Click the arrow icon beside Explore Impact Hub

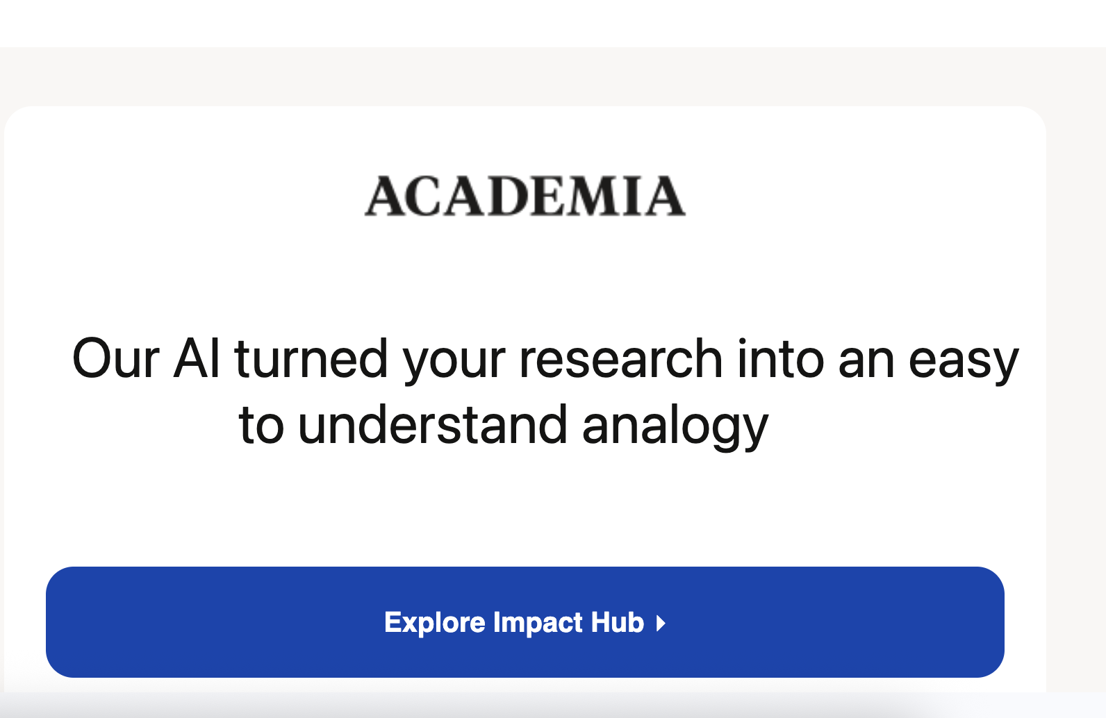click(x=661, y=623)
